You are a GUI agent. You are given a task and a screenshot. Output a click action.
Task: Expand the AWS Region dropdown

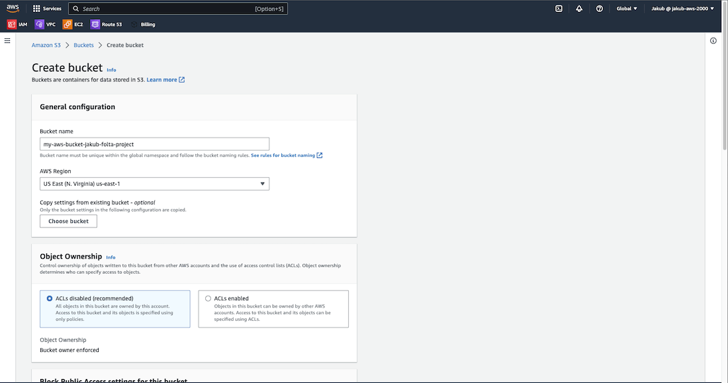click(154, 184)
